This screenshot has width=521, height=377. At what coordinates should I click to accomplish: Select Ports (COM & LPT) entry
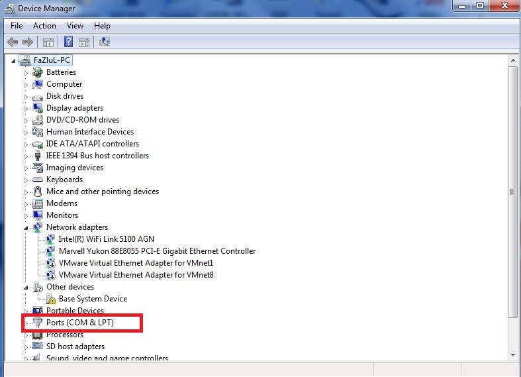pos(79,323)
